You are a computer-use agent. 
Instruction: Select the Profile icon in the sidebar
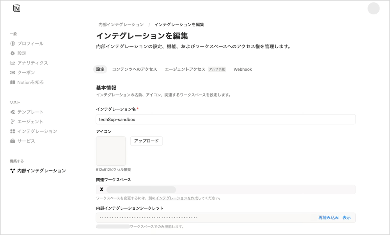click(x=12, y=43)
